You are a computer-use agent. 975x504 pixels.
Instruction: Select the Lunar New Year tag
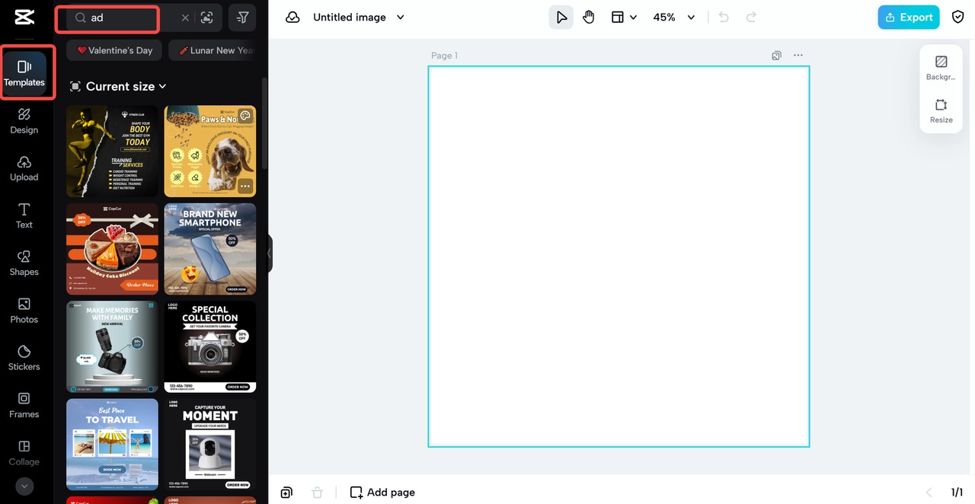[214, 50]
